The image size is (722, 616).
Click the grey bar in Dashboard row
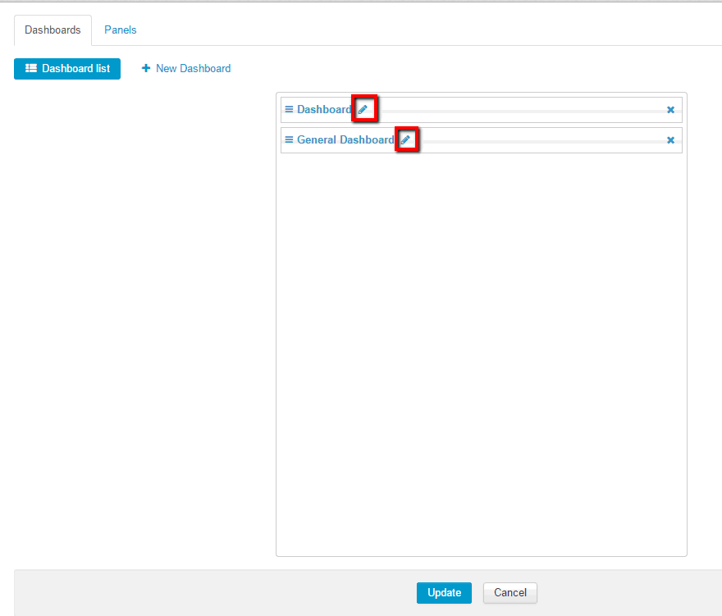tap(517, 111)
